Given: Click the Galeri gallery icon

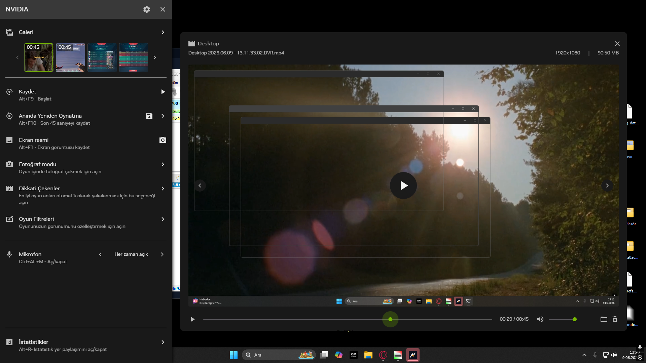Looking at the screenshot, I should click(x=9, y=32).
